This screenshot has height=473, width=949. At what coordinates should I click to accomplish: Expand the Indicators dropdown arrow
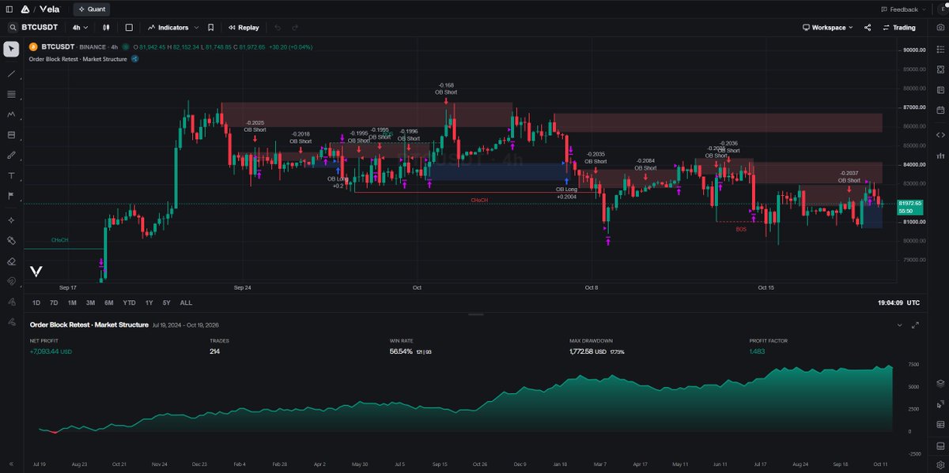tap(195, 28)
